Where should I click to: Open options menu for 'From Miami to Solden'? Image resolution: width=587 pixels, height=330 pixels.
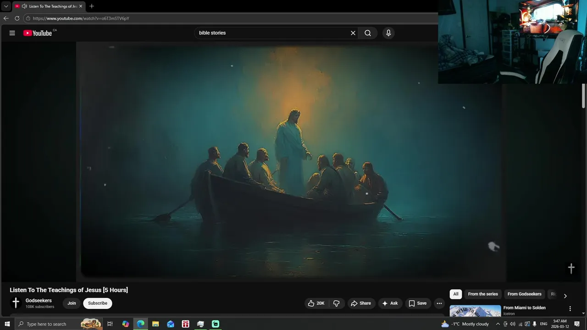570,309
